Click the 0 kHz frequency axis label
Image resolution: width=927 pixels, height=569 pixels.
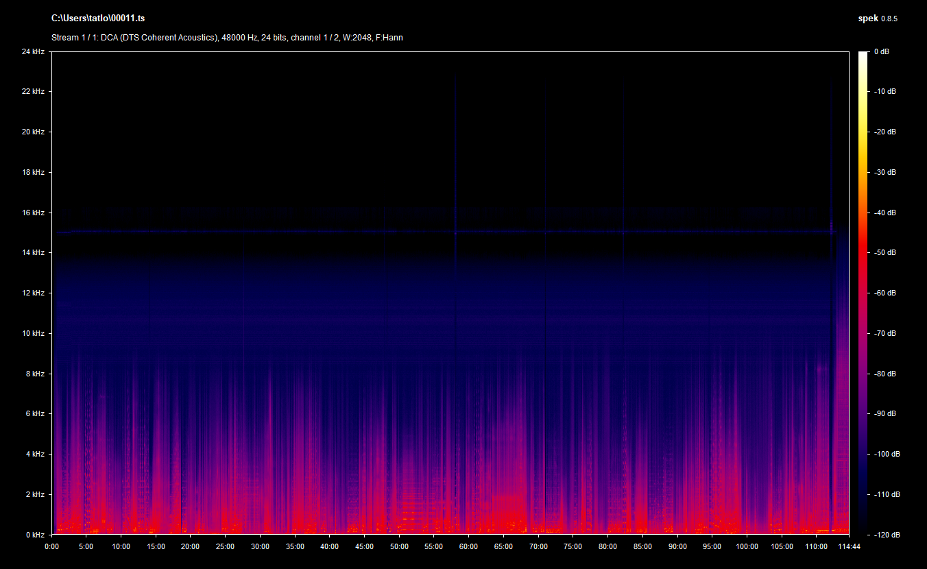pos(35,535)
